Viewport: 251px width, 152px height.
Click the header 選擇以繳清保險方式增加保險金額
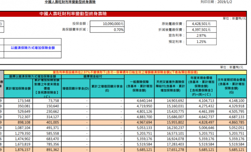click(x=32, y=77)
